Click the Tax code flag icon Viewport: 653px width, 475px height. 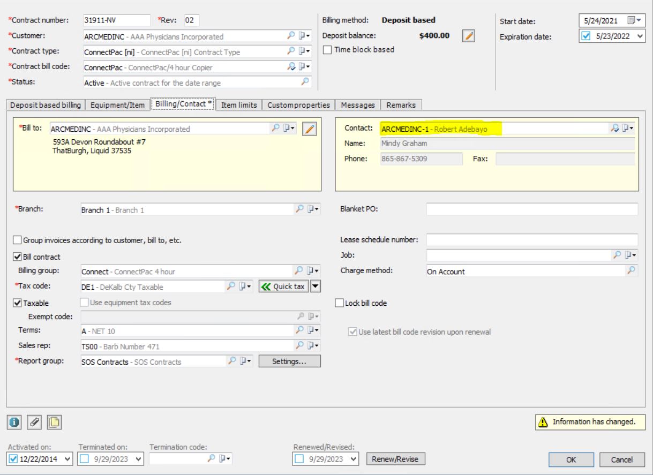pyautogui.click(x=245, y=286)
